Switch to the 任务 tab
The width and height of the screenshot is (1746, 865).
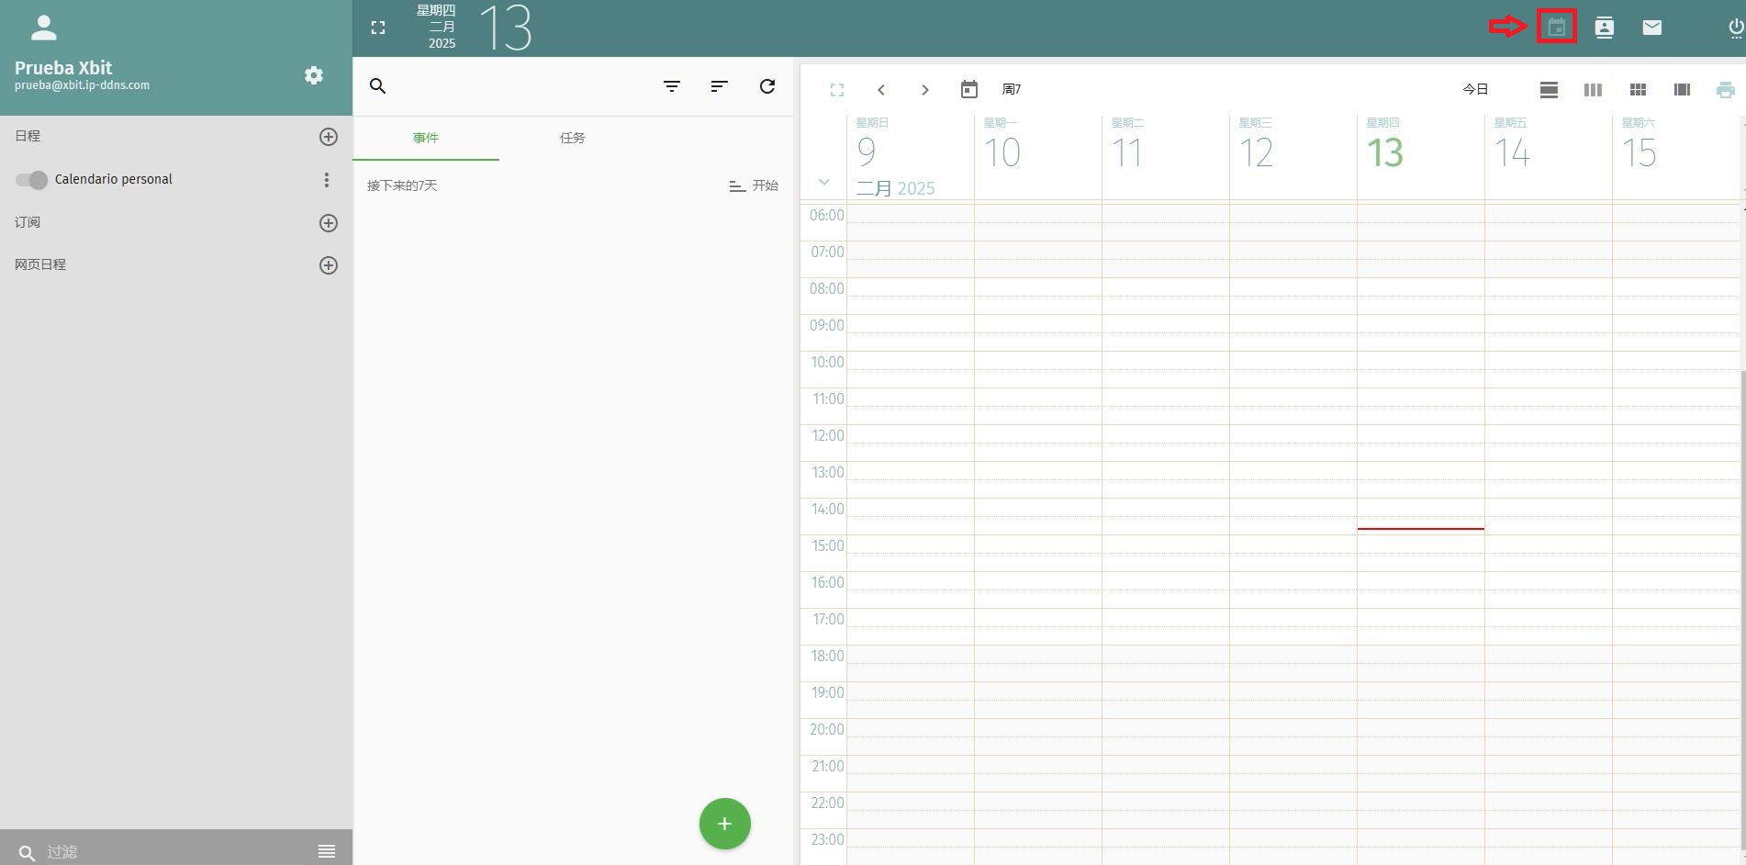point(573,138)
